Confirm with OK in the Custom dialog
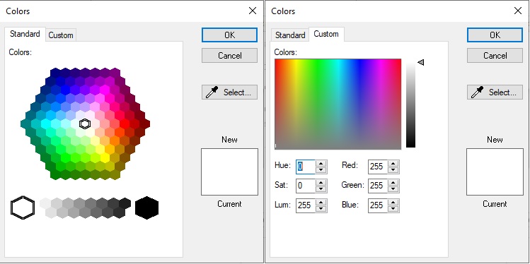The image size is (530, 264). click(495, 35)
